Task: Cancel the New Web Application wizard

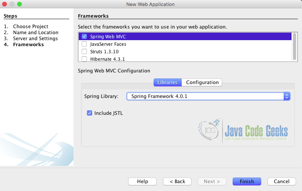Action: click(282, 181)
